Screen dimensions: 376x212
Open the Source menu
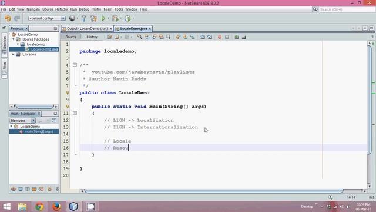[x=48, y=9]
